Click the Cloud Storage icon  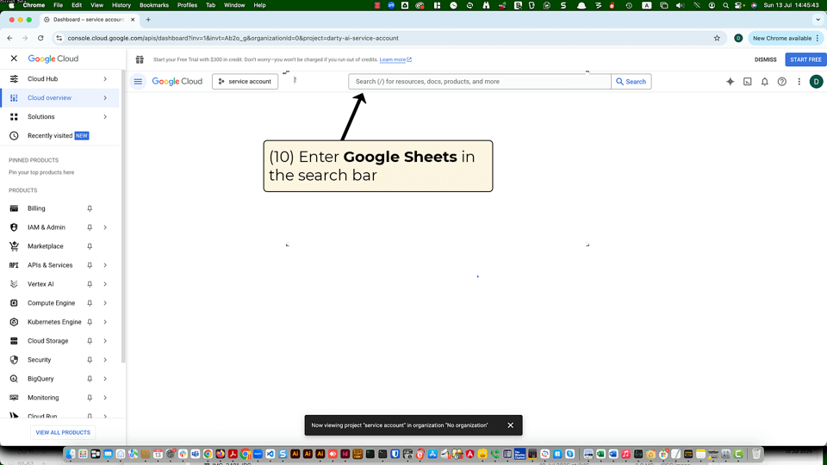[15, 341]
